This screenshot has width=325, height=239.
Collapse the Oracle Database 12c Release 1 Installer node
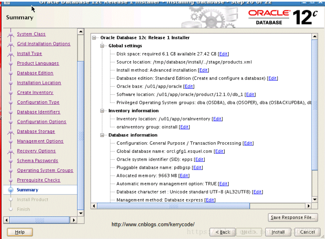click(94, 38)
